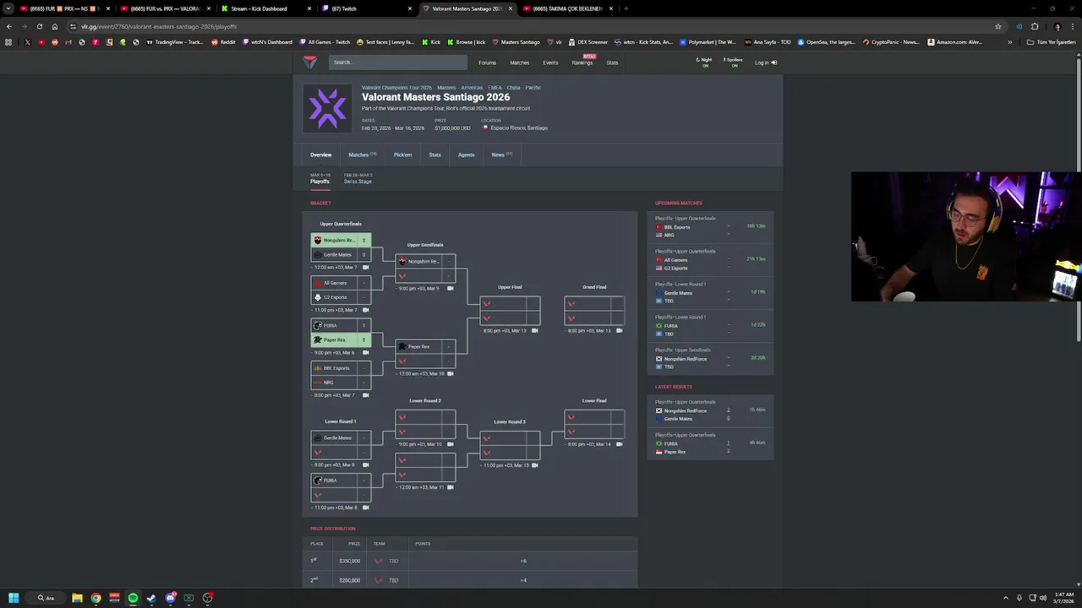Open Discord from the taskbar
1082x608 pixels.
tap(170, 598)
